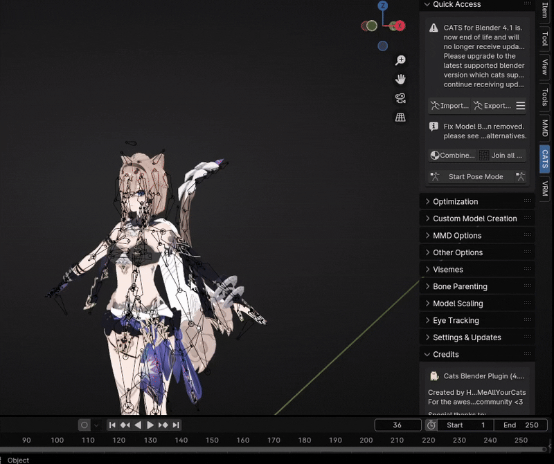Expand the Bone Parenting panel
The image size is (554, 464).
477,286
